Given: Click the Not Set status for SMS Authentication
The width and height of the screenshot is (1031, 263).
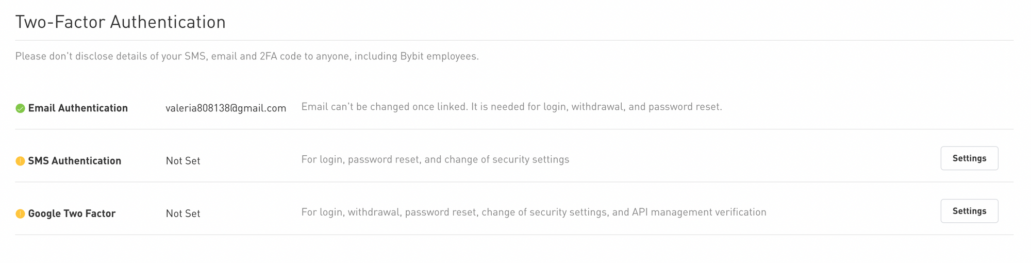Looking at the screenshot, I should 183,161.
